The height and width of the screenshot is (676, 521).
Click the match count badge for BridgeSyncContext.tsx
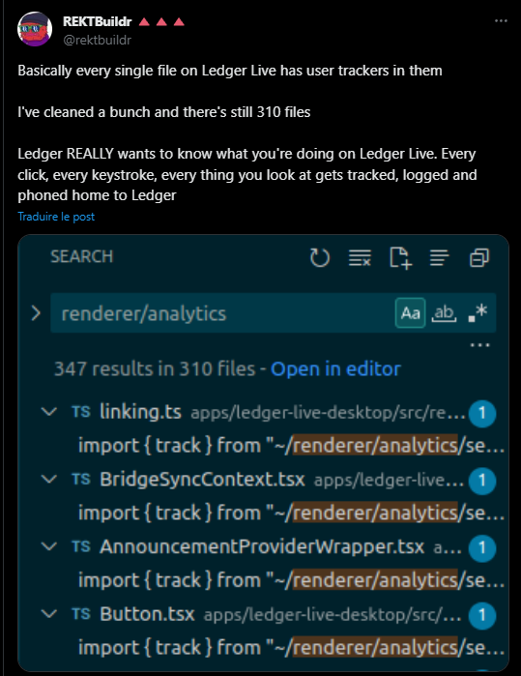pos(482,481)
